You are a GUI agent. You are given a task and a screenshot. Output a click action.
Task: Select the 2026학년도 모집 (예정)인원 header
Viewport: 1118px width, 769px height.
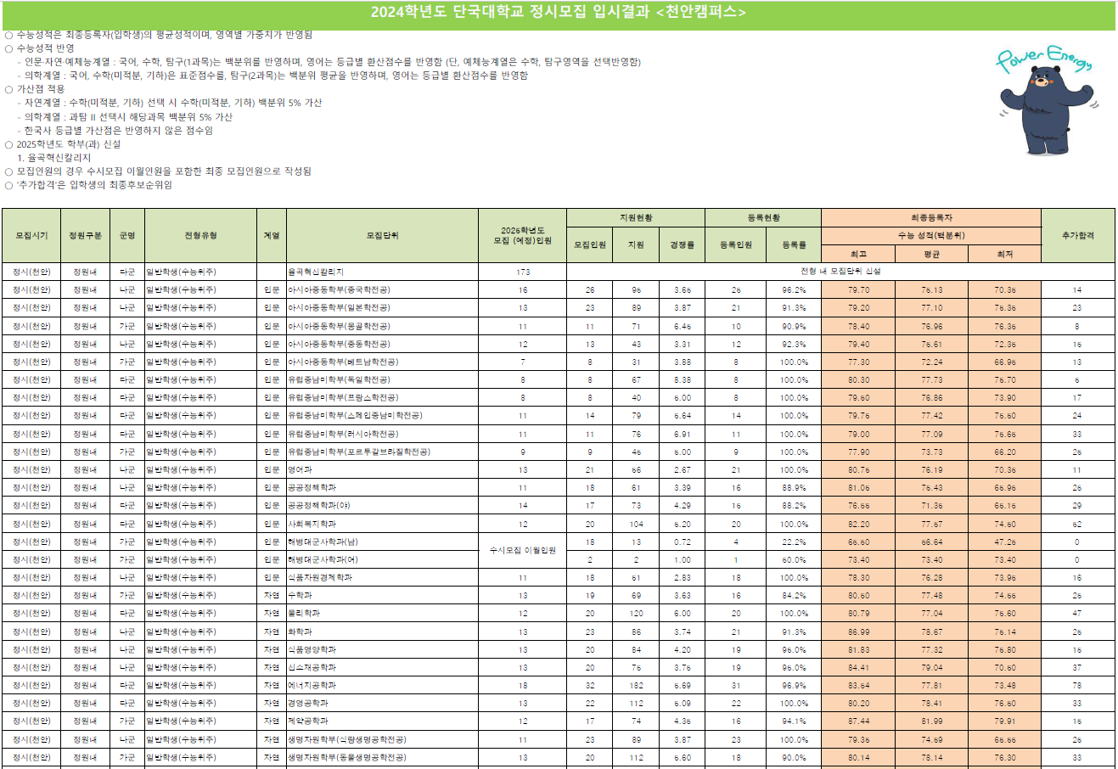tap(523, 235)
